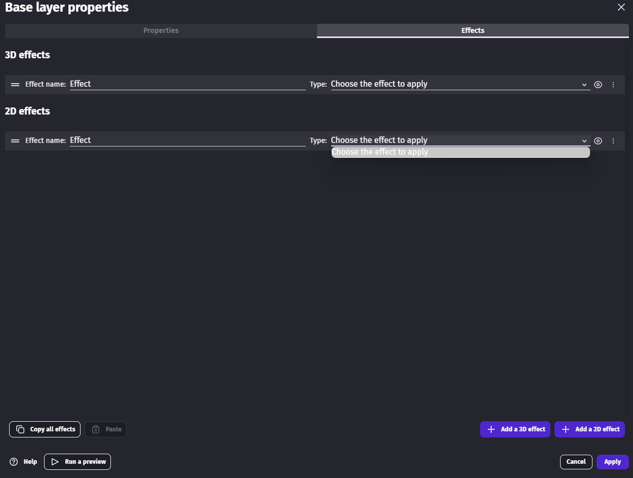The width and height of the screenshot is (633, 478).
Task: Toggle visibility eye of the 2D effect
Action: [598, 141]
